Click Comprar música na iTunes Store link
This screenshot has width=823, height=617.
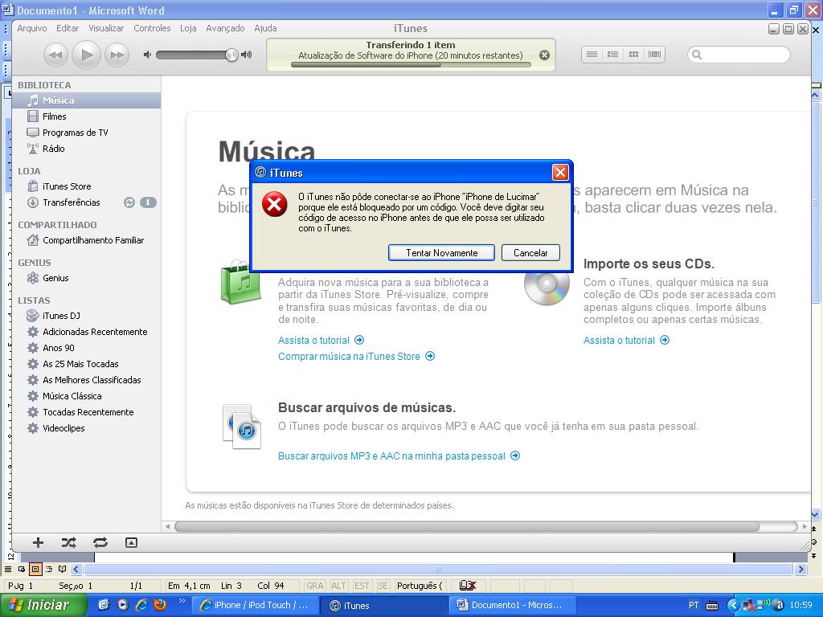tap(356, 356)
